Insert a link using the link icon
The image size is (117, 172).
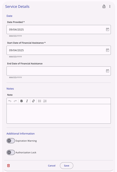(33, 101)
